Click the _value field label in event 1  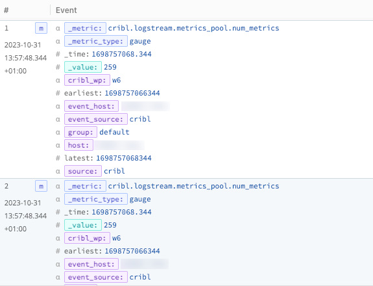tap(83, 67)
